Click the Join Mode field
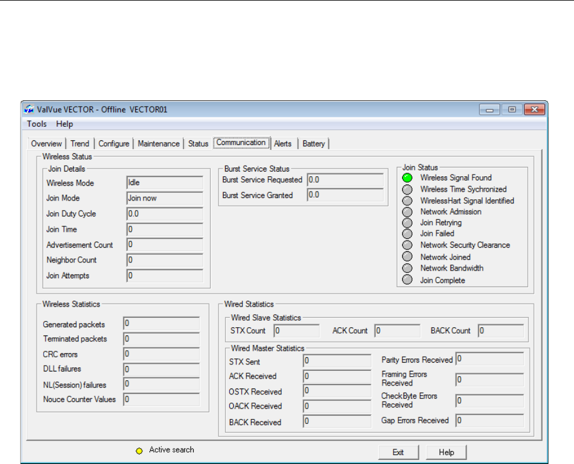574x464 pixels. pyautogui.click(x=165, y=199)
